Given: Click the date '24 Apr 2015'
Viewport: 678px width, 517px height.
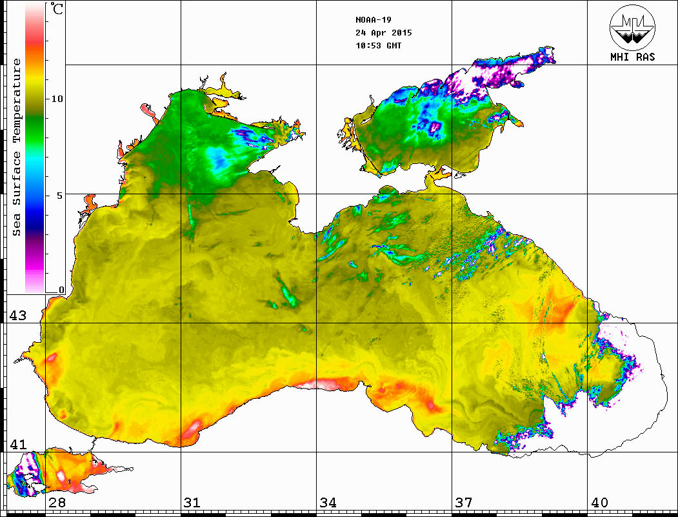Looking at the screenshot, I should click(x=384, y=33).
